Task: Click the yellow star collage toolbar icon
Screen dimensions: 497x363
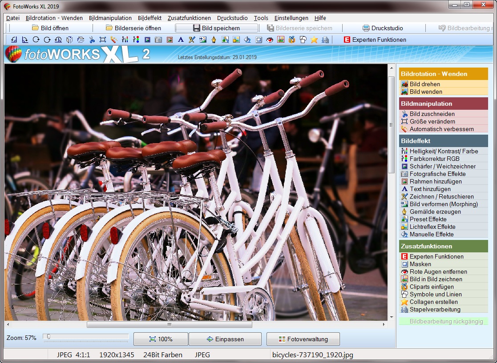Action: pos(314,40)
